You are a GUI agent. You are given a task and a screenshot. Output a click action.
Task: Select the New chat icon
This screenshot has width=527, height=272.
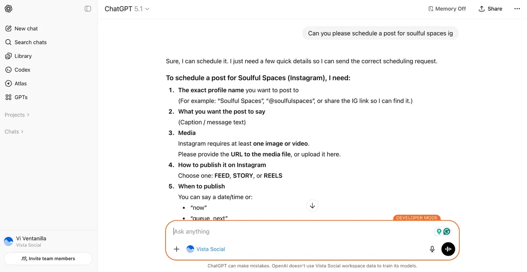[x=9, y=28]
